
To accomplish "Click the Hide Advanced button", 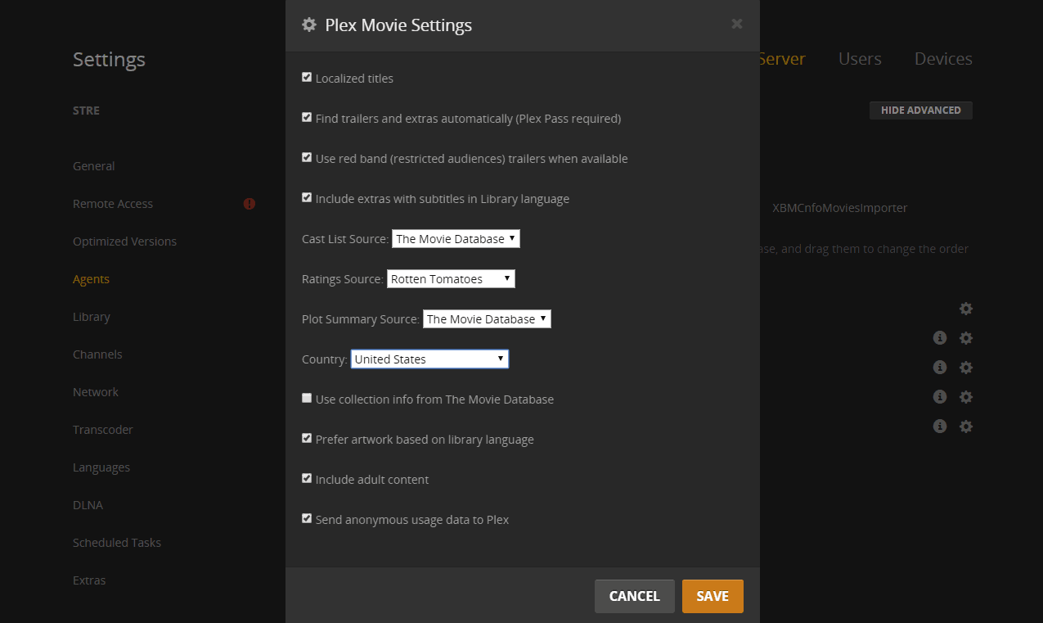I will [921, 110].
